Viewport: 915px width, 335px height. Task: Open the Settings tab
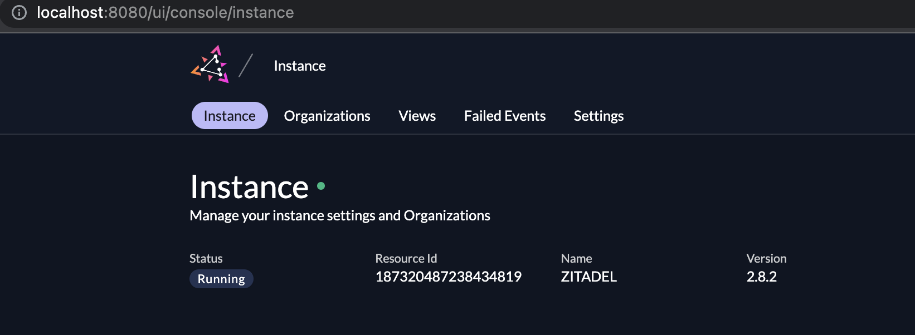point(598,116)
